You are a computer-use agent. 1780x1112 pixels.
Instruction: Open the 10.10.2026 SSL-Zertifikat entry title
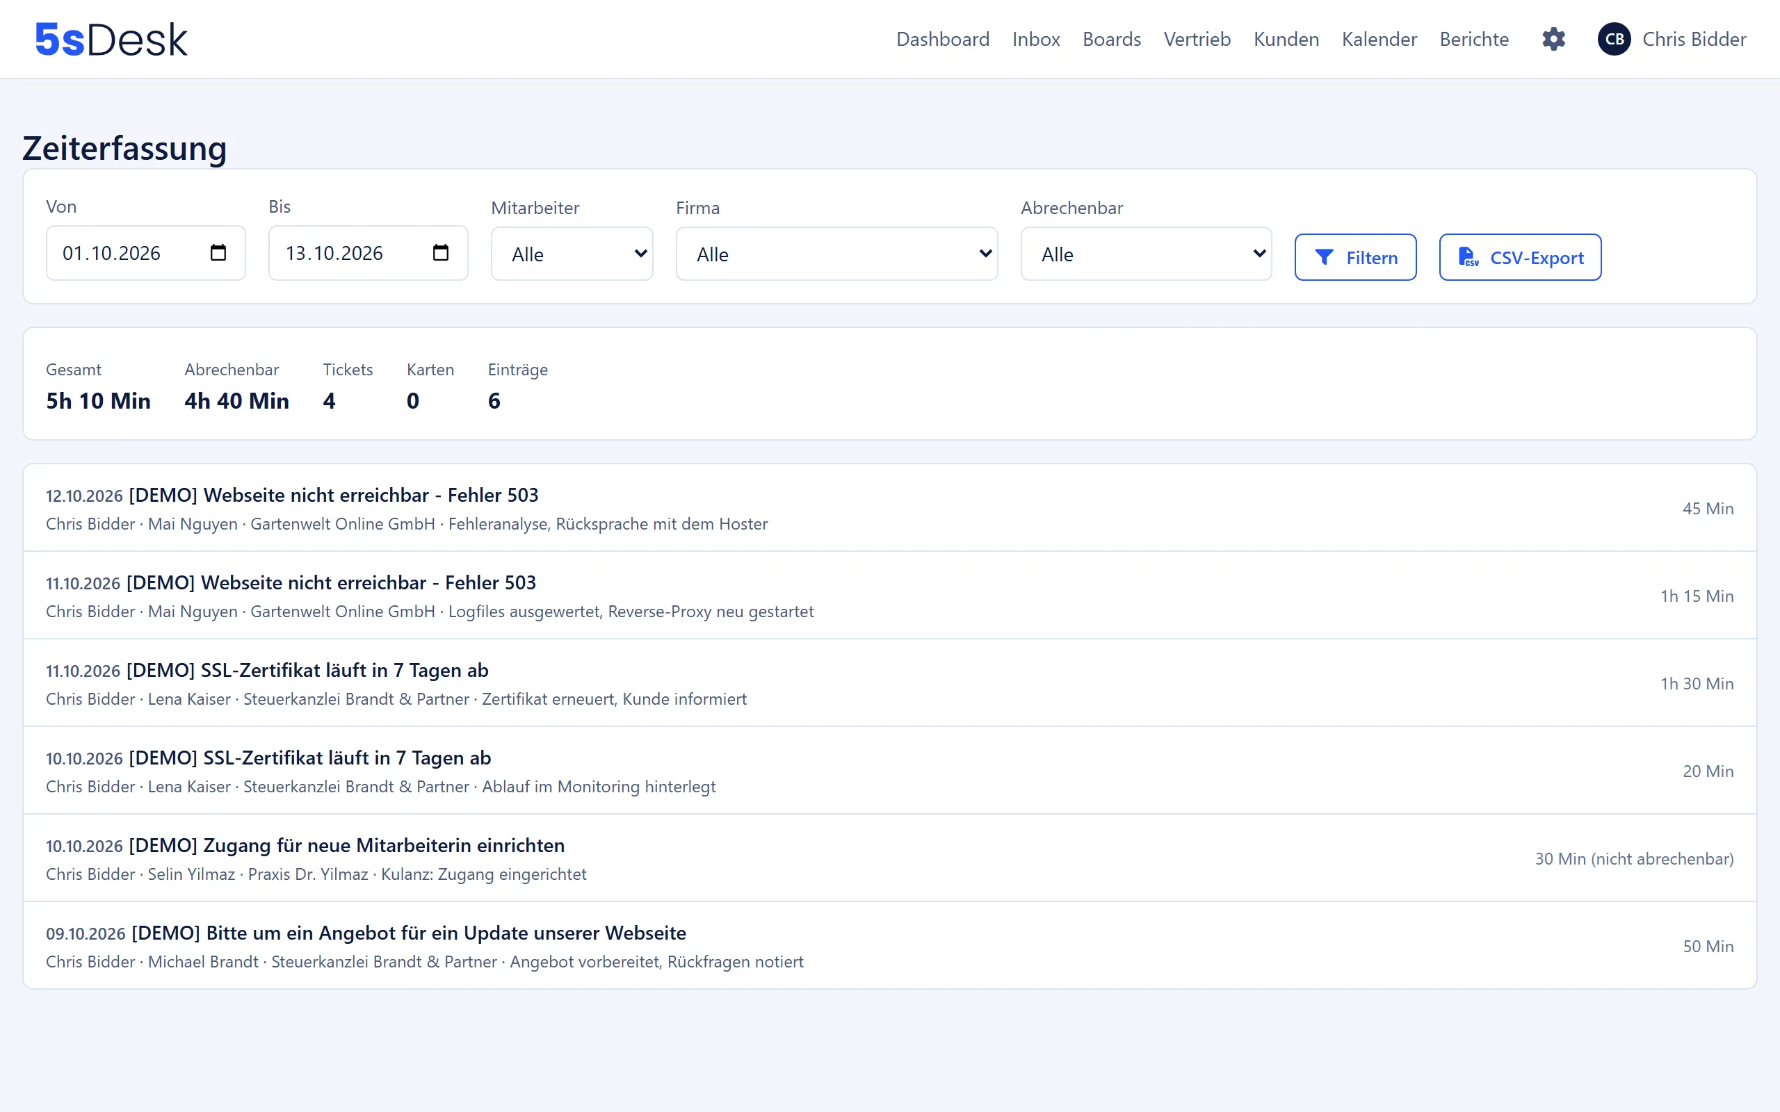pyautogui.click(x=309, y=758)
